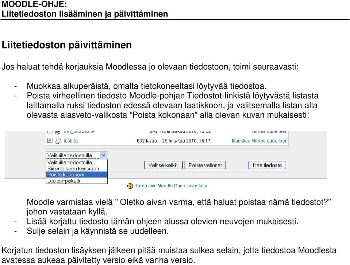350x265 pixels.
Task: Open the testi.txt file link
Action: click(x=70, y=141)
